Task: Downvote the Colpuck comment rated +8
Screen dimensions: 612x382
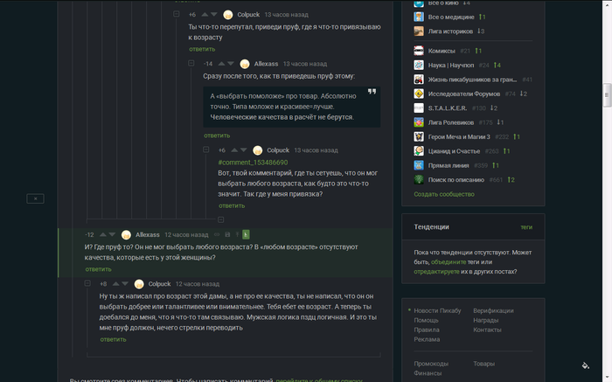Action: tap(126, 284)
